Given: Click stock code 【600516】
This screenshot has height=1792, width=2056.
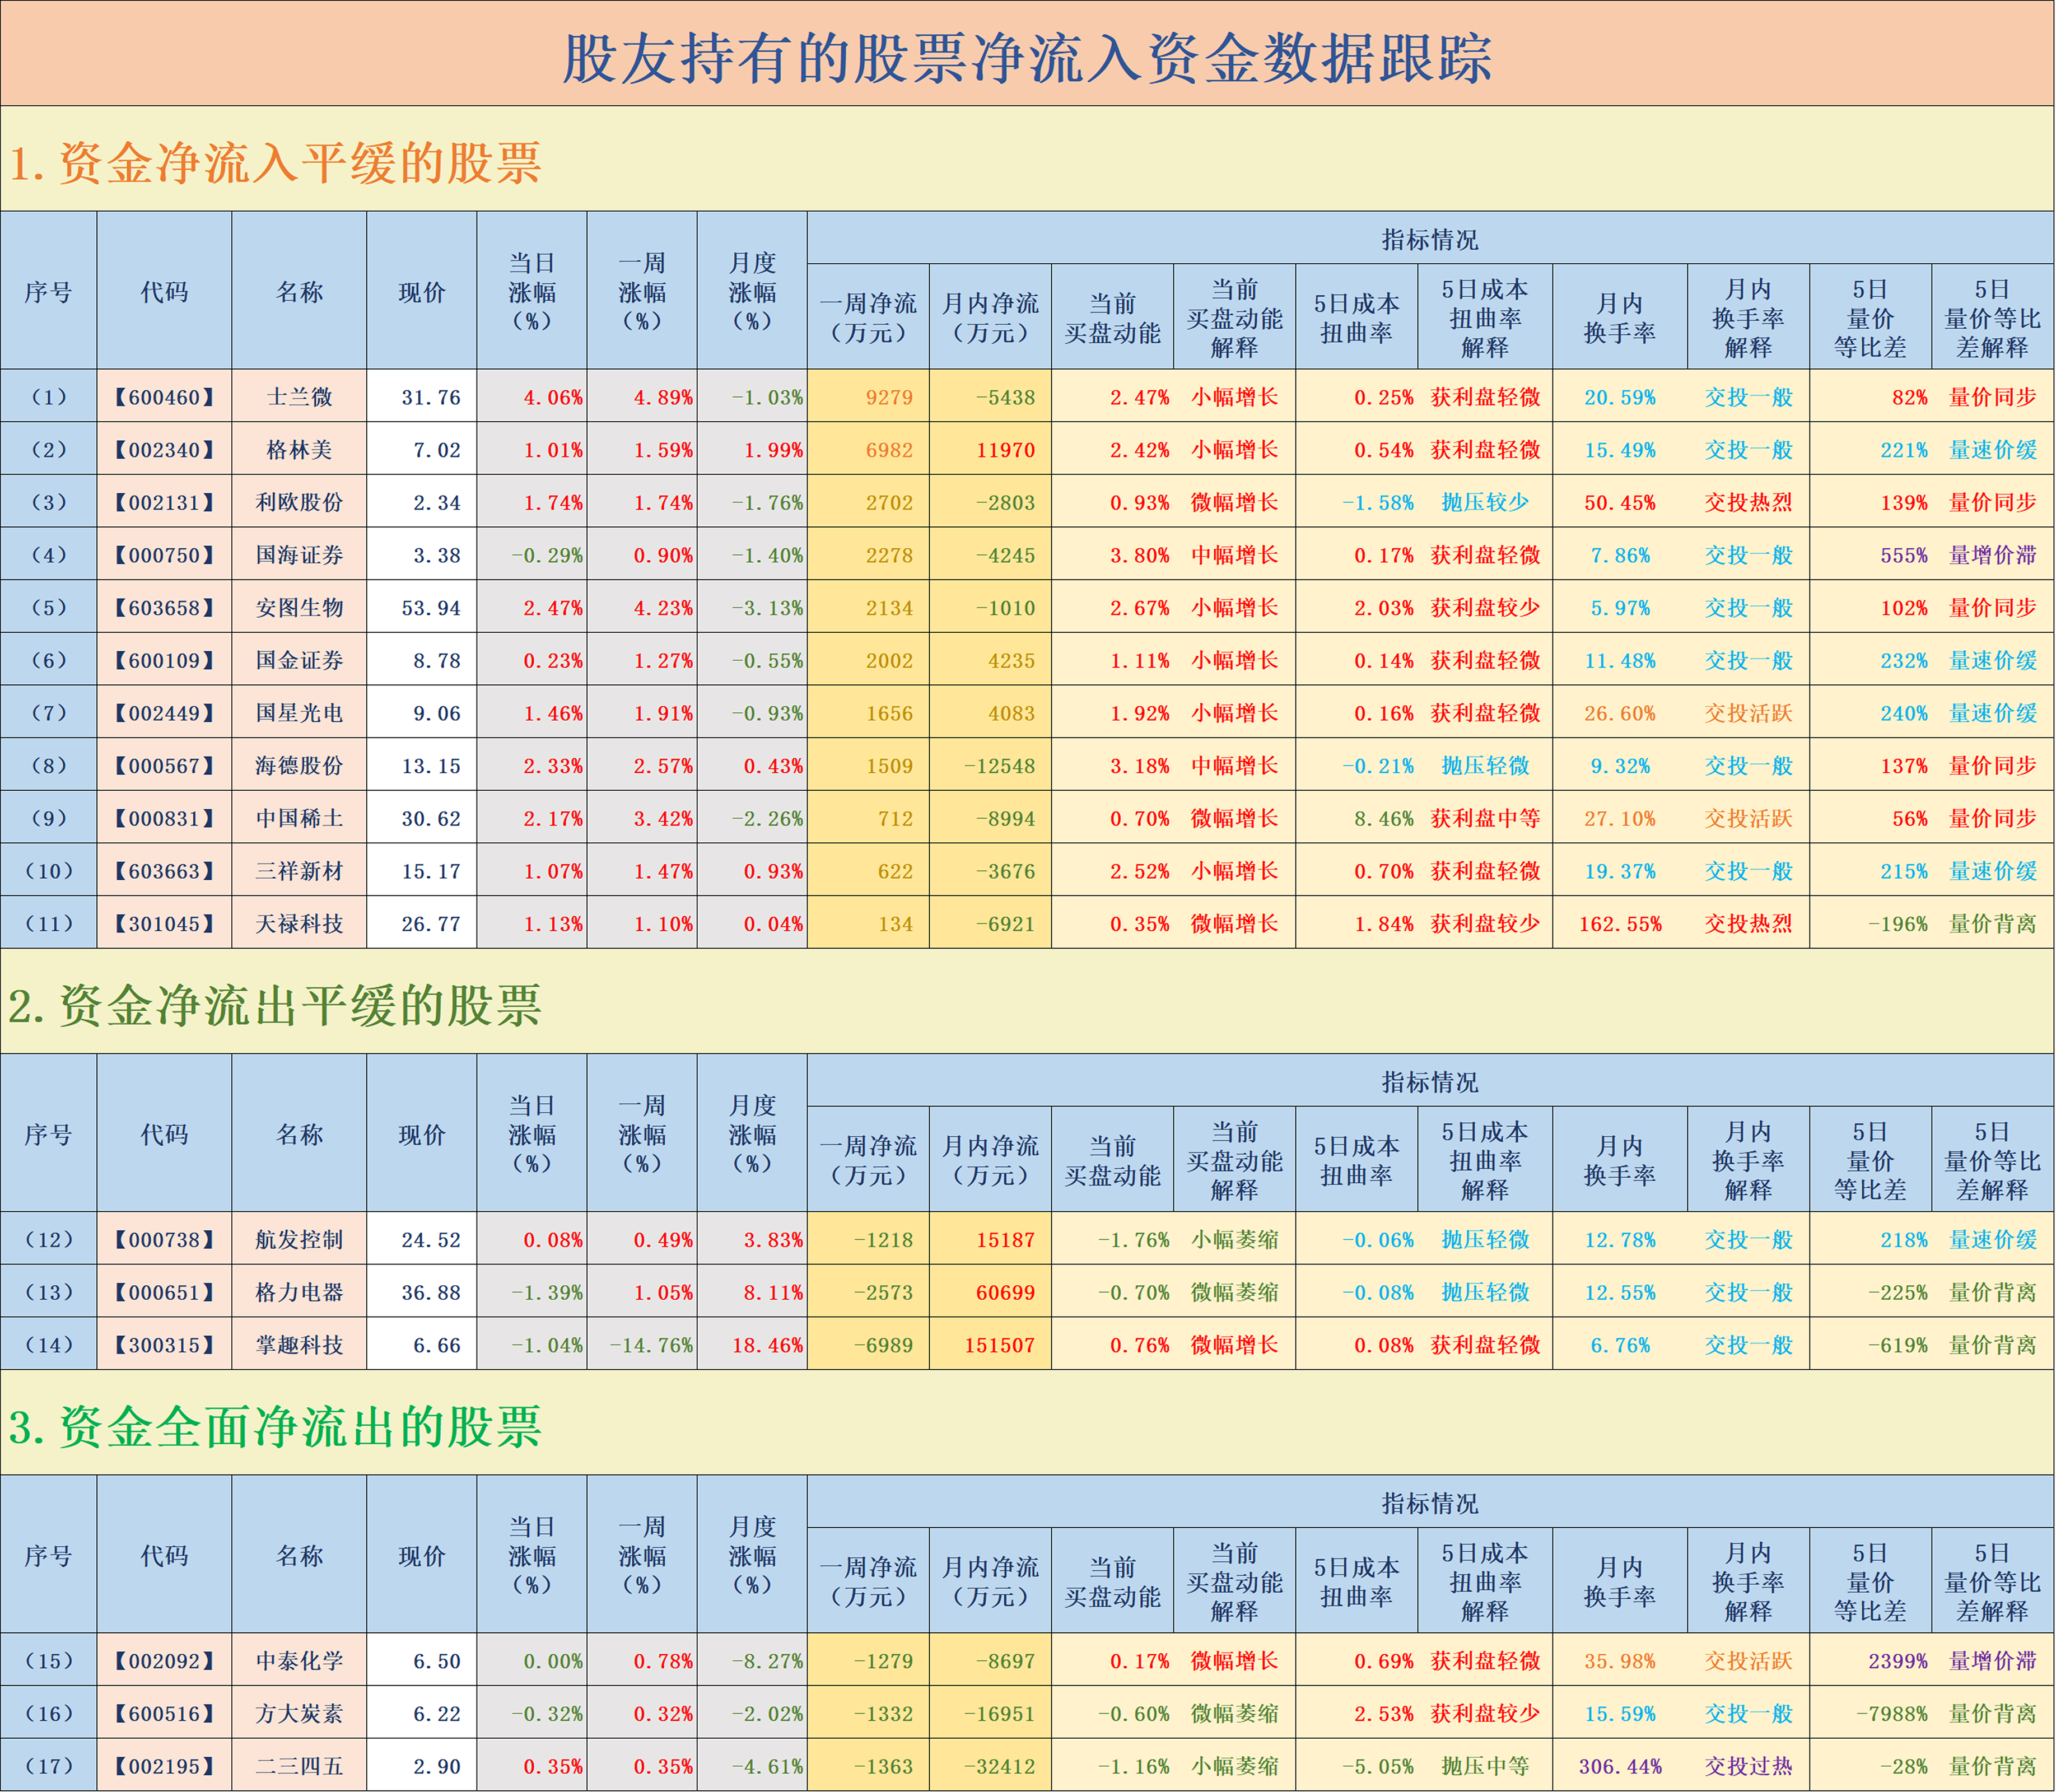Looking at the screenshot, I should pos(164,1714).
